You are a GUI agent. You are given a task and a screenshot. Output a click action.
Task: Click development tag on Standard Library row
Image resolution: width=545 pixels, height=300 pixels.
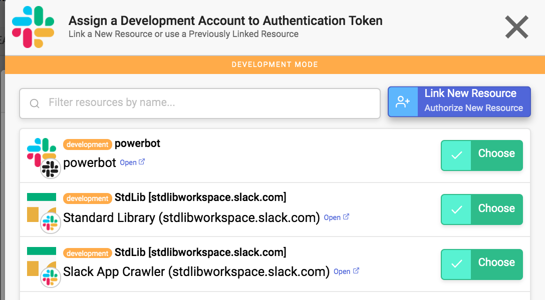coord(88,198)
